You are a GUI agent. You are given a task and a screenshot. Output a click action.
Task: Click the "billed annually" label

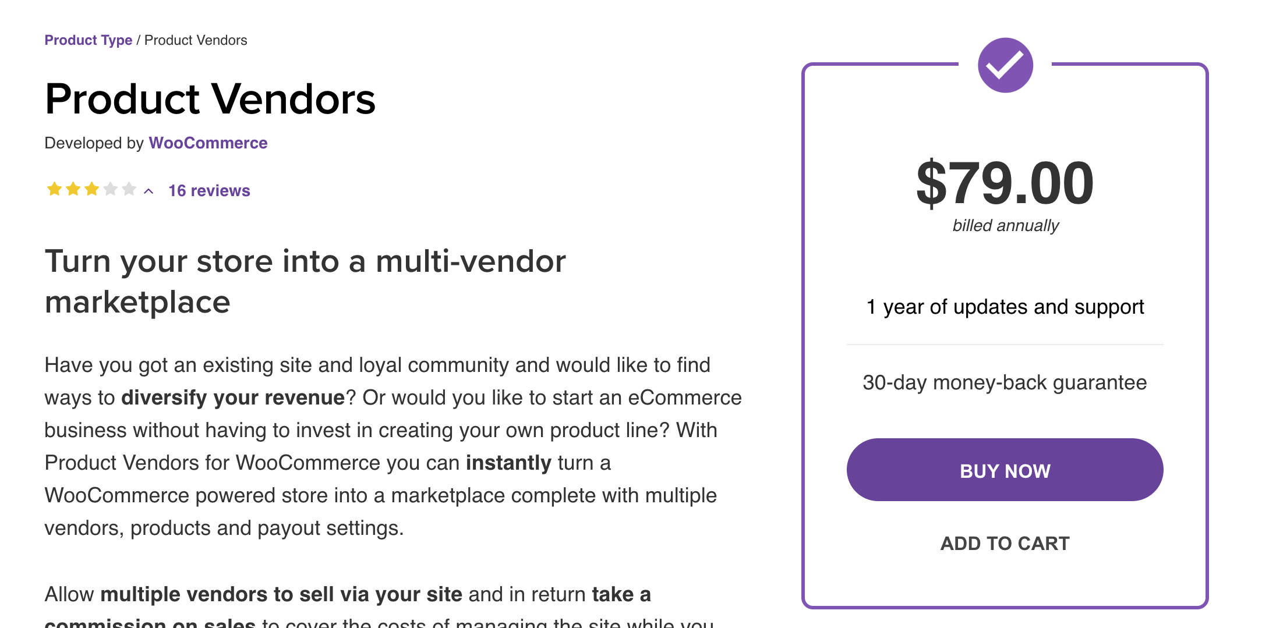[1005, 225]
